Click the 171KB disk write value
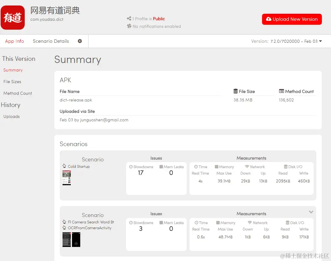The image size is (331, 261). [304, 237]
